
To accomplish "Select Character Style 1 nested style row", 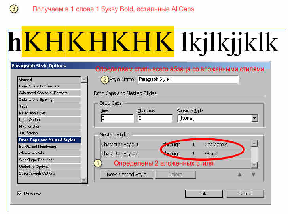I will (x=176, y=145).
